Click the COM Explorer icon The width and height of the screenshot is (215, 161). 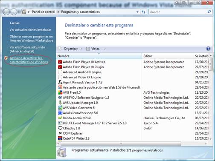[x=60, y=133]
